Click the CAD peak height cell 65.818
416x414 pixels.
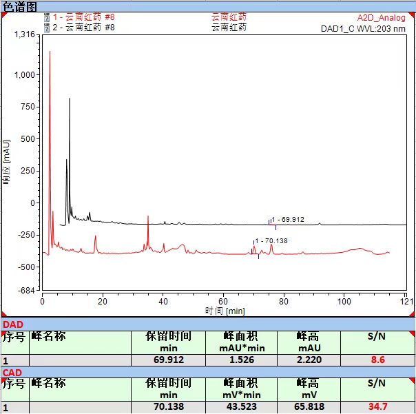[308, 407]
